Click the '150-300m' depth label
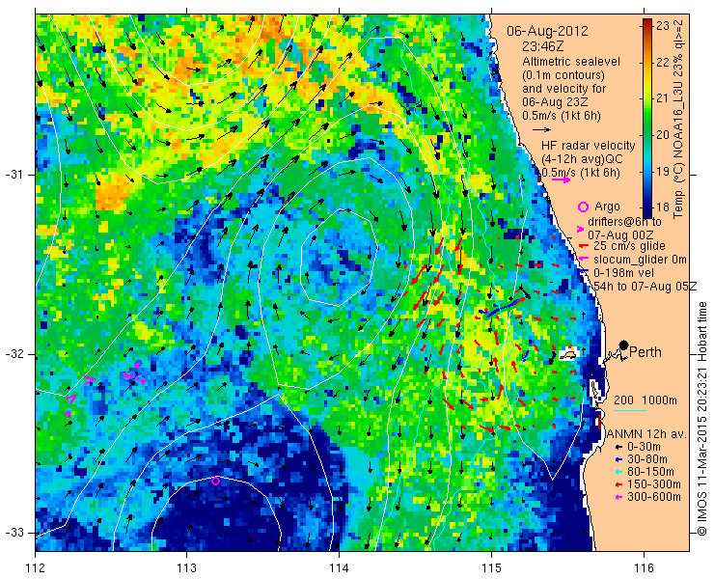Screen dimensions: 714x579 [654, 484]
